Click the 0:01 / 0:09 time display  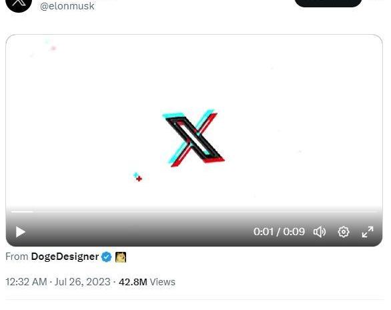tap(279, 232)
